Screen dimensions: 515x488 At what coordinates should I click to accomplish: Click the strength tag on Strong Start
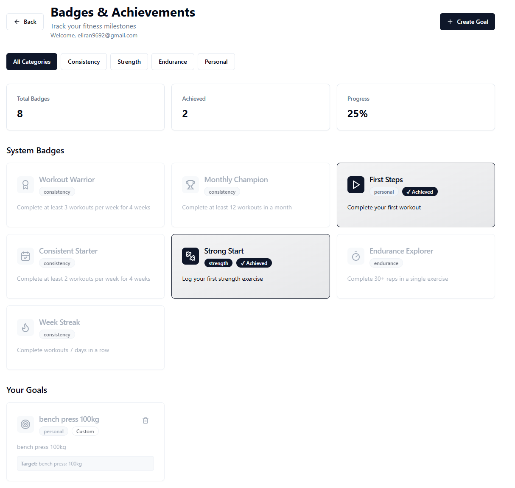218,263
